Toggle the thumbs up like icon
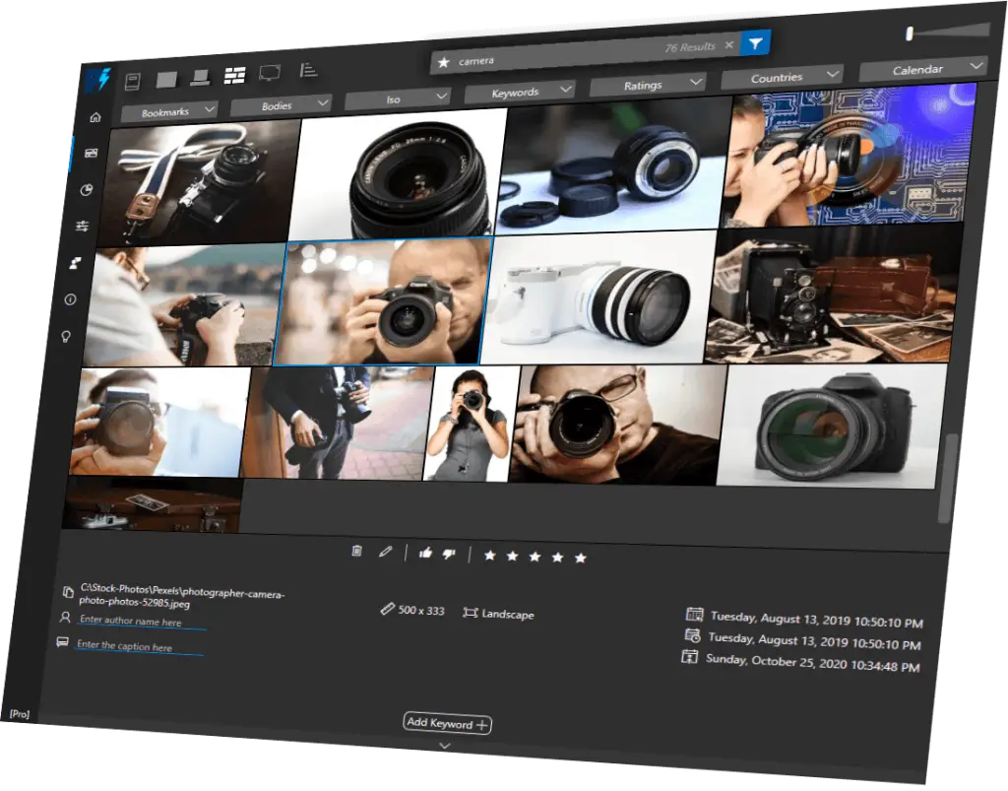Screen dimensions: 1008x791 click(x=425, y=553)
